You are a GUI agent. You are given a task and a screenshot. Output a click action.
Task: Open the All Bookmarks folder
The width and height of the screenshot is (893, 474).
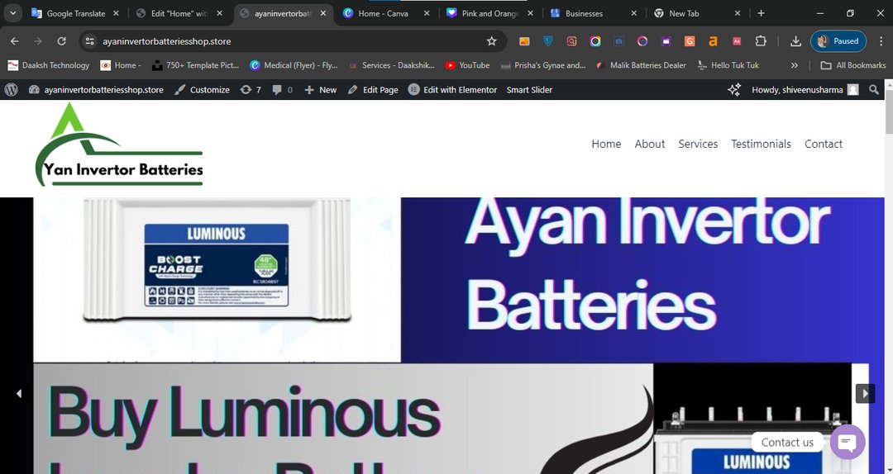[x=852, y=65]
